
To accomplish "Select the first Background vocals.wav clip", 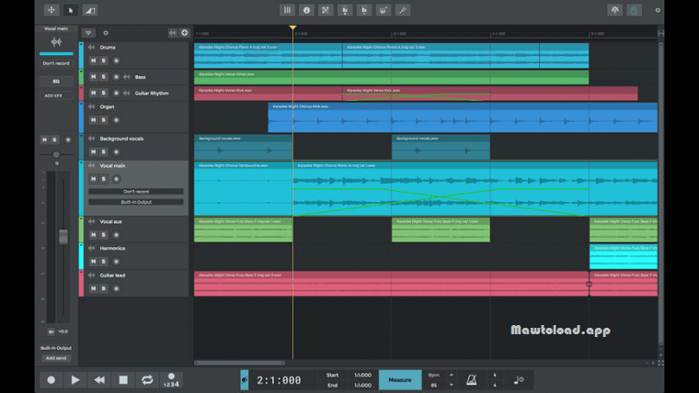I will tap(244, 147).
